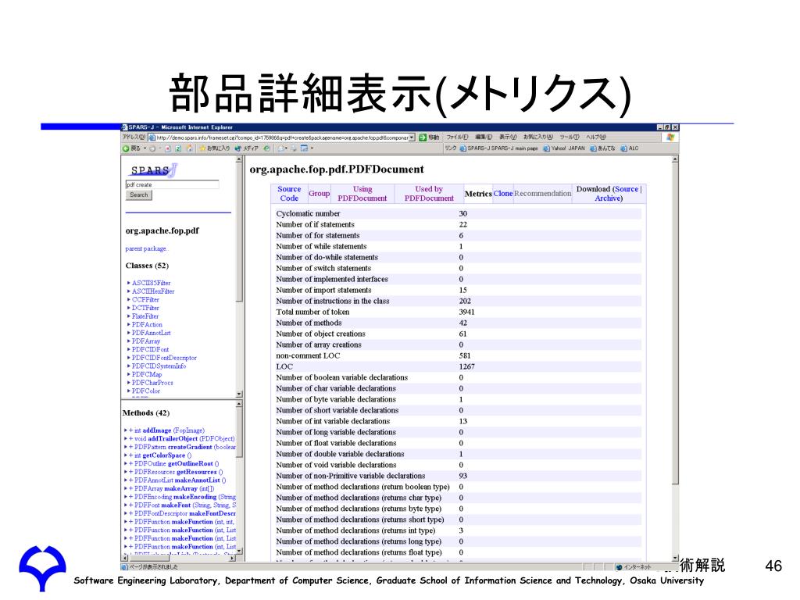The width and height of the screenshot is (800, 600).
Task: Click the org.apache.fop.pdf.PDFDocument page heading
Action: [x=337, y=170]
